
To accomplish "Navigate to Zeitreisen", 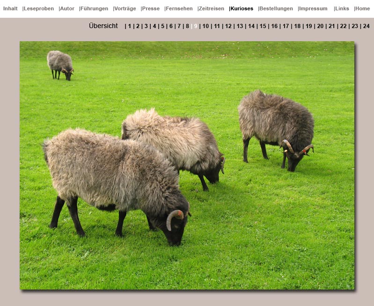I will coord(211,8).
